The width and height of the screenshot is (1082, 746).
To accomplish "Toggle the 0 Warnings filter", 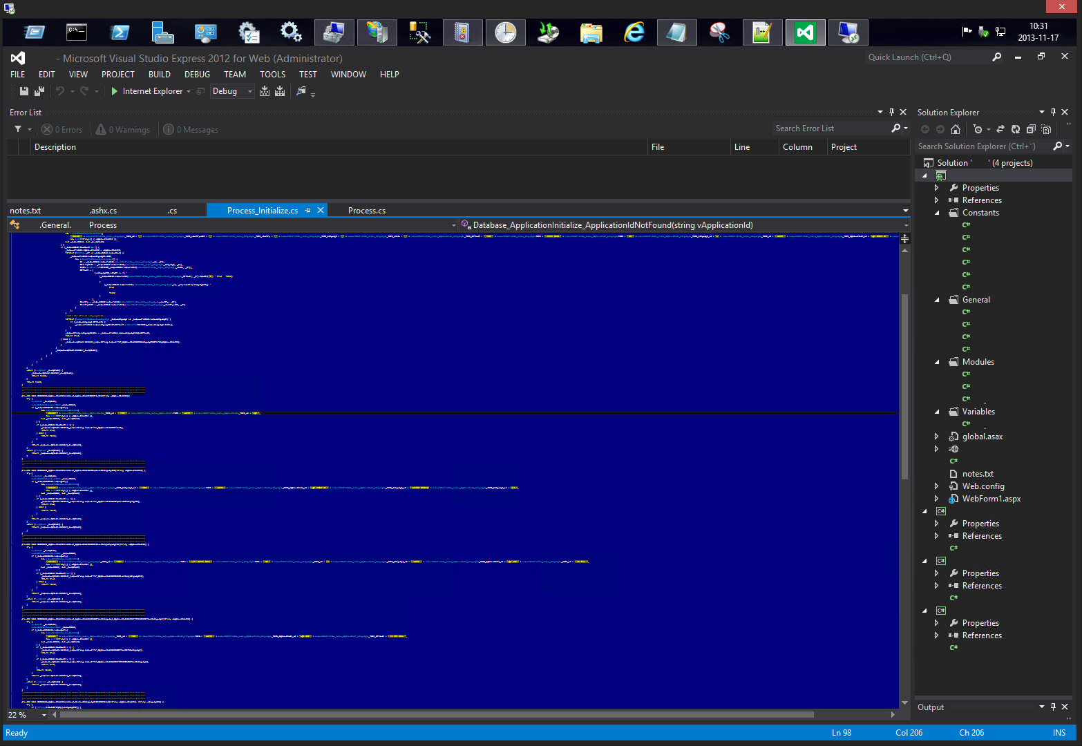I will tap(123, 130).
